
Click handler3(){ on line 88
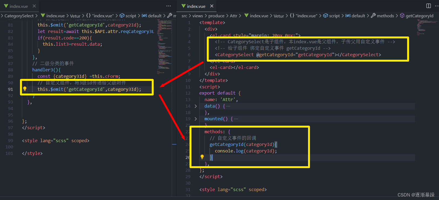[x=46, y=70]
